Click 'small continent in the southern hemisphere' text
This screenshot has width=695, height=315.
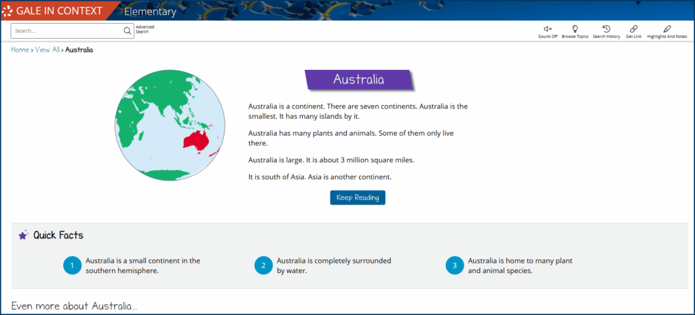click(x=143, y=265)
